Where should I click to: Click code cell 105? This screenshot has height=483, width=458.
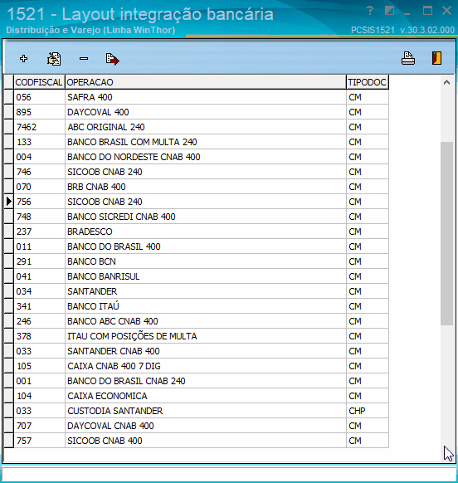click(x=39, y=366)
